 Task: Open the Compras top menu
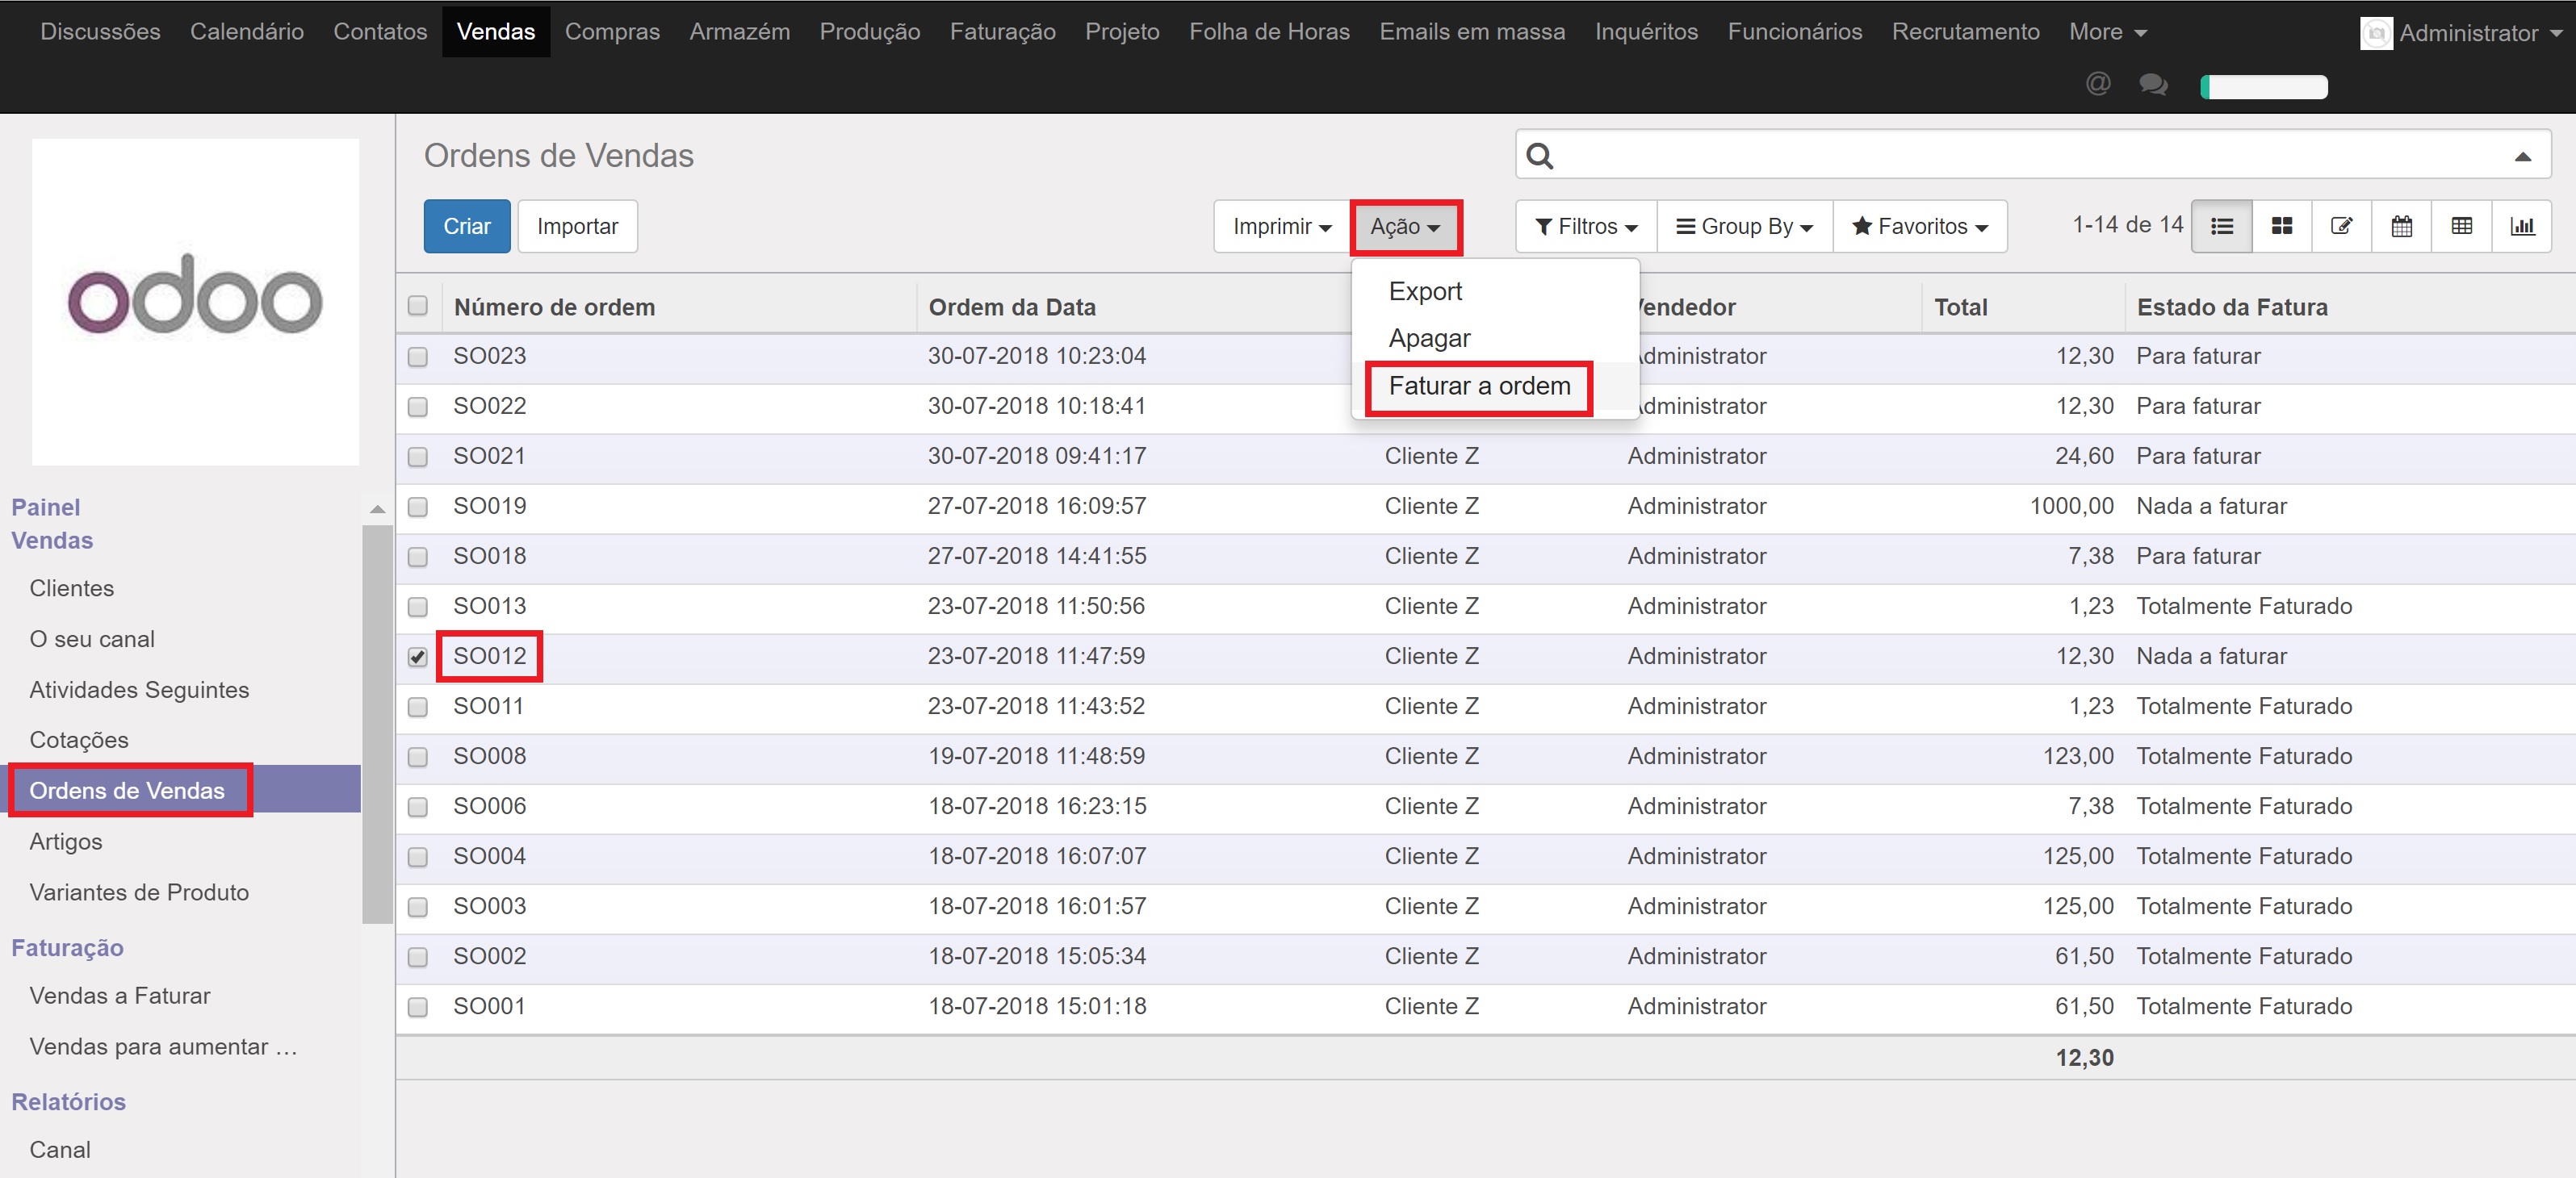pos(612,32)
